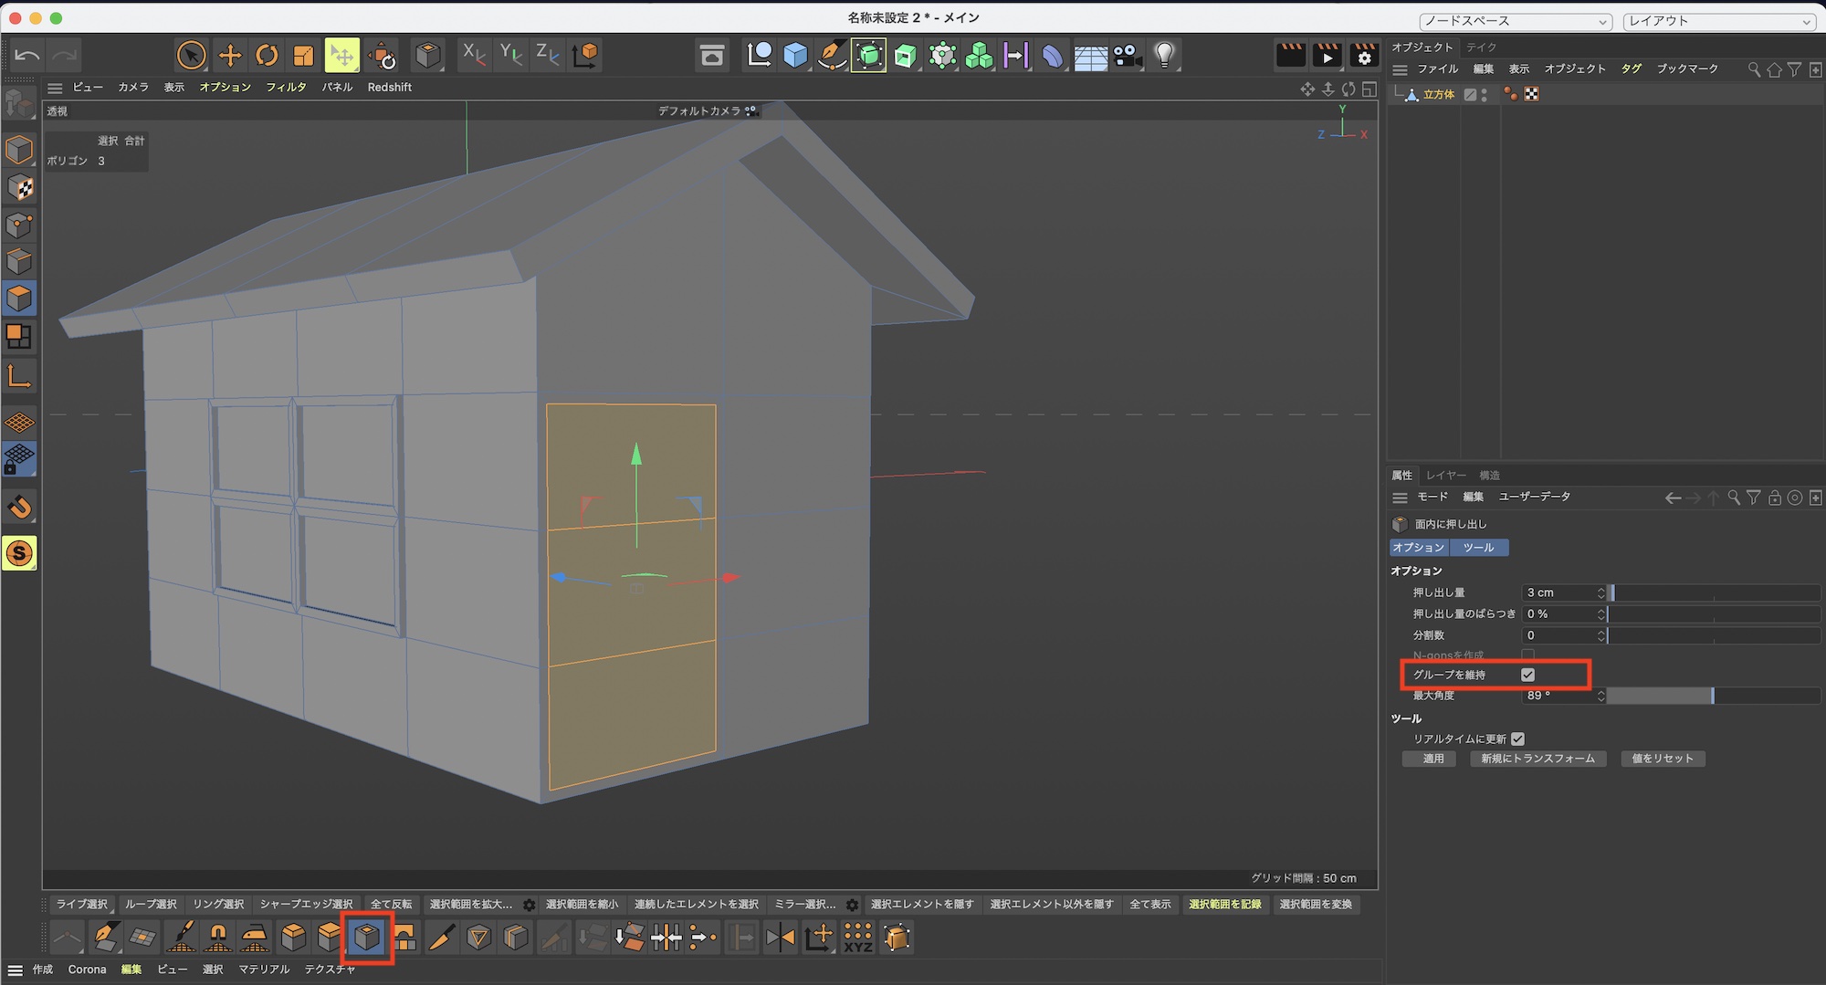The image size is (1826, 985).
Task: Open the レイアウト dropdown
Action: tap(1718, 21)
